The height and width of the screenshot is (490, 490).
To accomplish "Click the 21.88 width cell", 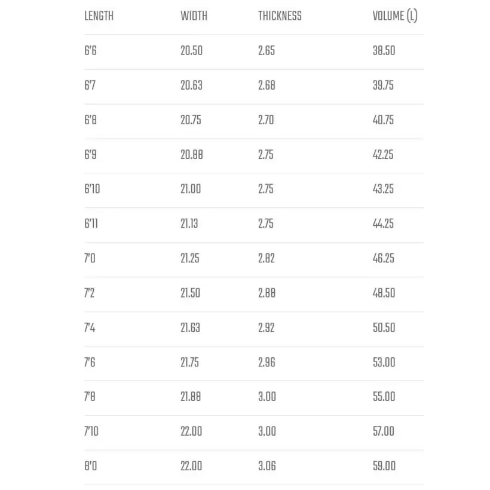I will (x=191, y=397).
